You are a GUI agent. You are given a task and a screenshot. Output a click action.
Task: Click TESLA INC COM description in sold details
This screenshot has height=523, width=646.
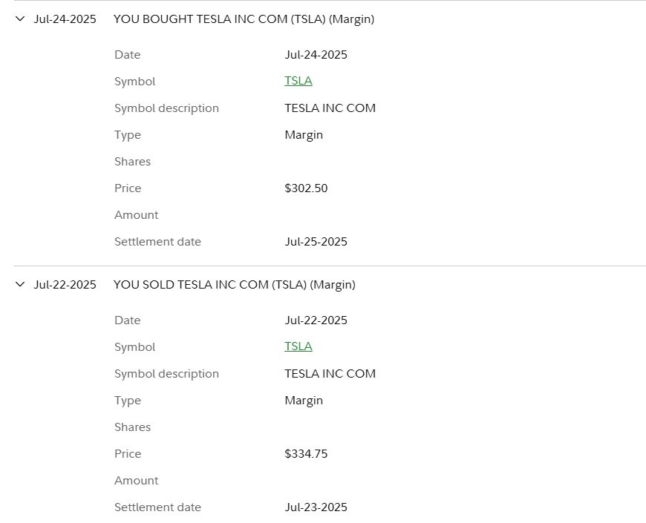tap(330, 373)
